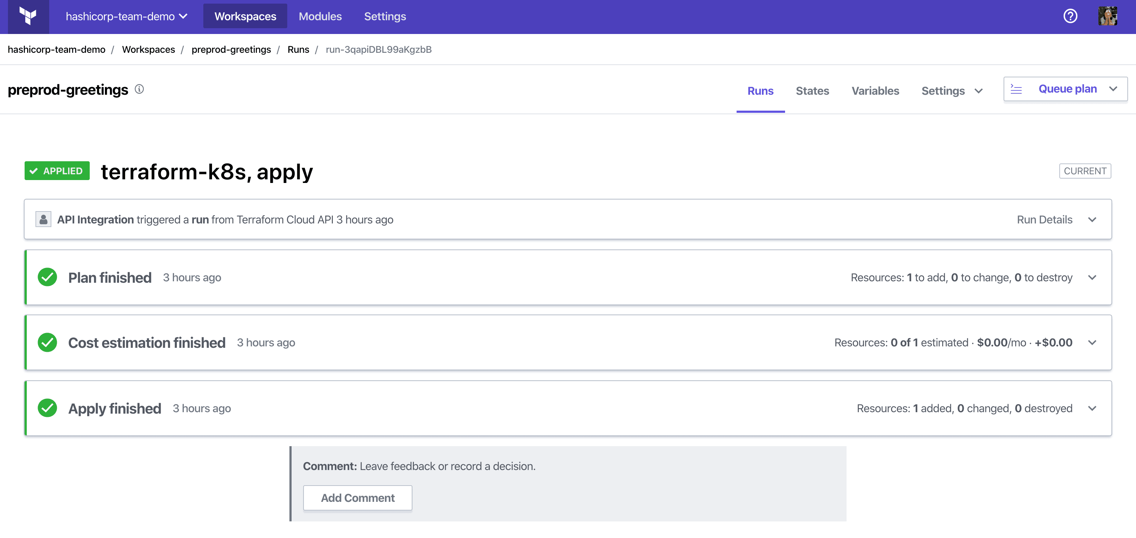Click the API Integration user icon
This screenshot has height=538, width=1136.
point(43,219)
